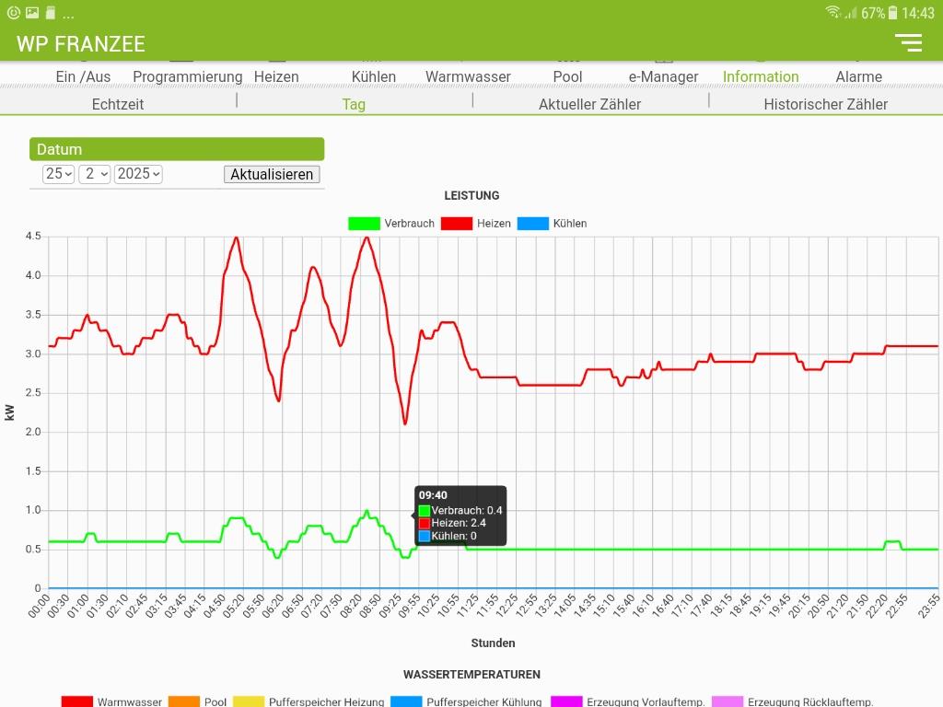Toggle the green Verbrauch legend series
This screenshot has height=707, width=943.
364,224
